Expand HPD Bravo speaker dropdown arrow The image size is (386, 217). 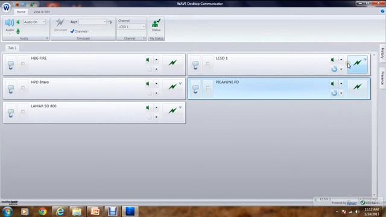[156, 84]
